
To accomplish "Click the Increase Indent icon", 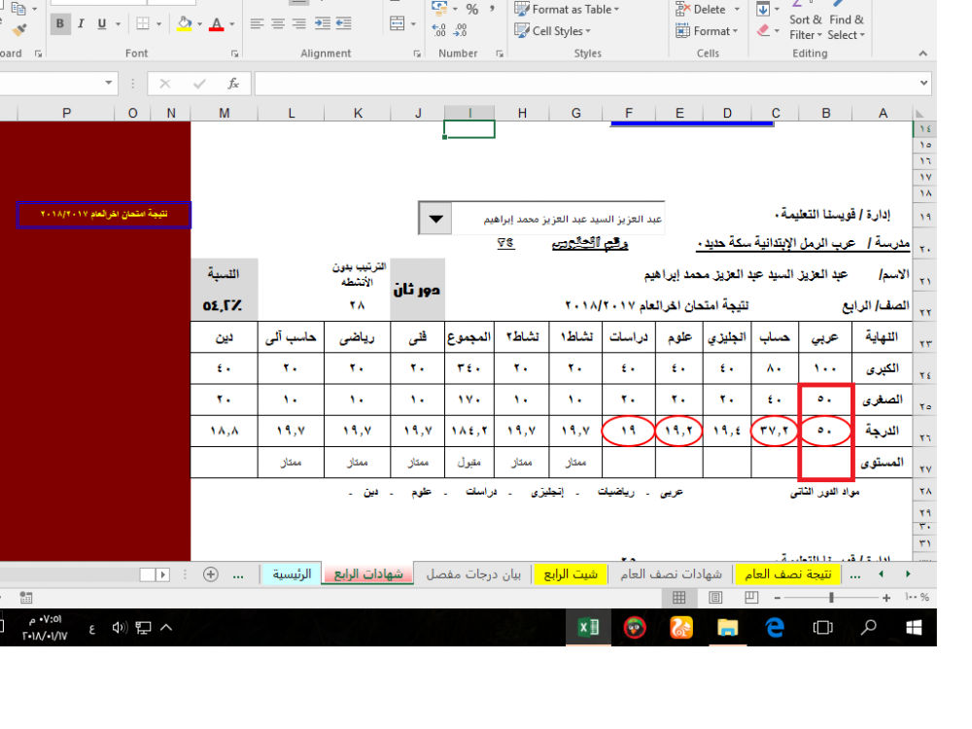I will coord(323,24).
